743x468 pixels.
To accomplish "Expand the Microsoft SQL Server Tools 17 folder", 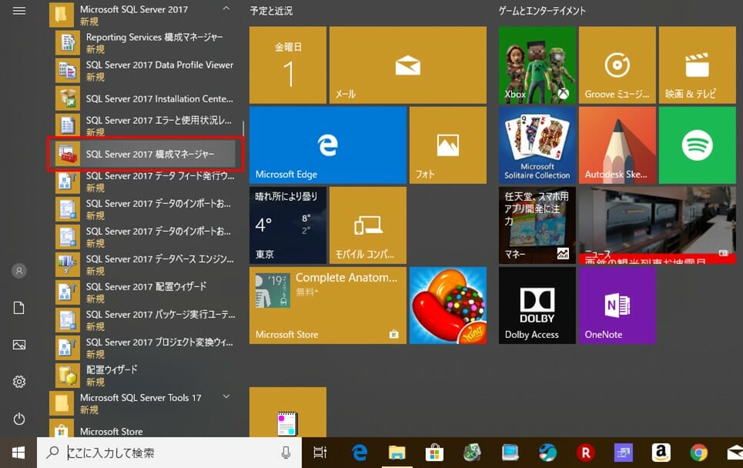I will pos(226,397).
